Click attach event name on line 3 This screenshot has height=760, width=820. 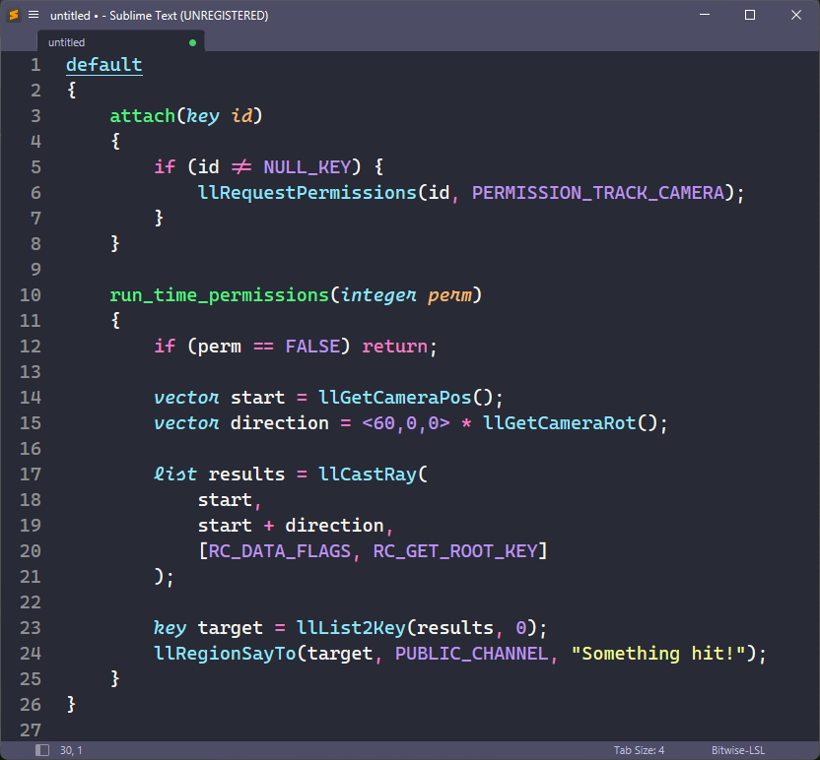click(x=142, y=116)
